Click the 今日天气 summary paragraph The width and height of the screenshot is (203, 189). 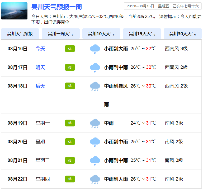point(116,19)
